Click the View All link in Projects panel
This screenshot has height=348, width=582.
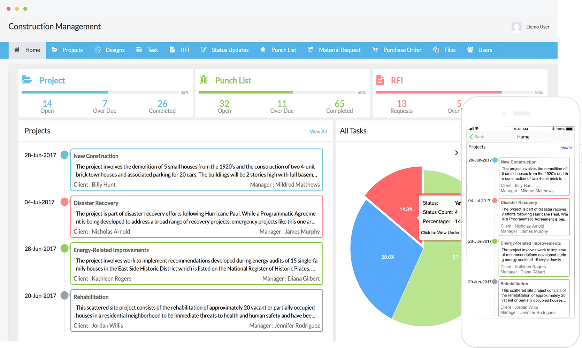click(x=318, y=131)
